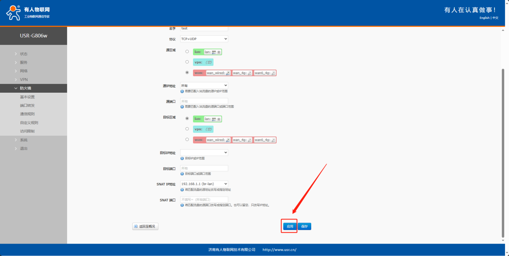
Task: Open the 目标IP地址 dropdown
Action: (x=204, y=152)
